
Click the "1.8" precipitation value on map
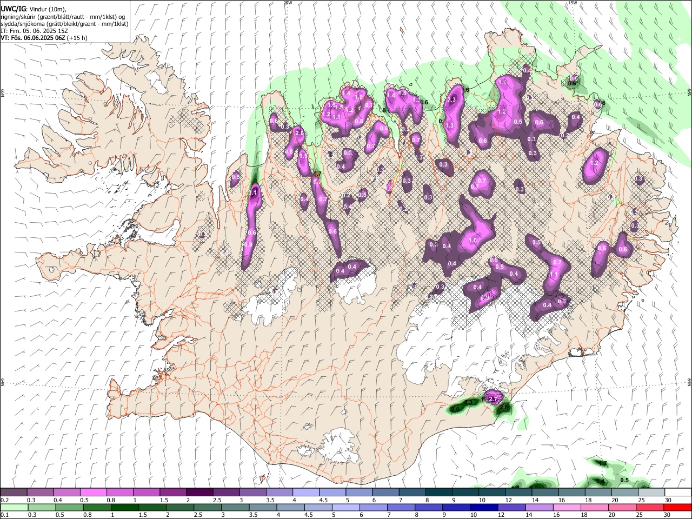coord(402,94)
